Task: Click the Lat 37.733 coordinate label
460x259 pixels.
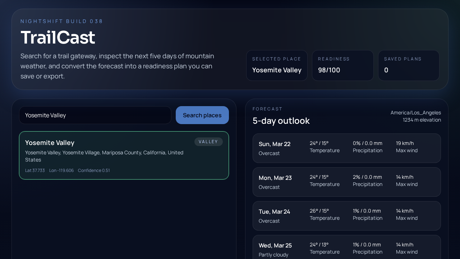Action: click(x=35, y=170)
